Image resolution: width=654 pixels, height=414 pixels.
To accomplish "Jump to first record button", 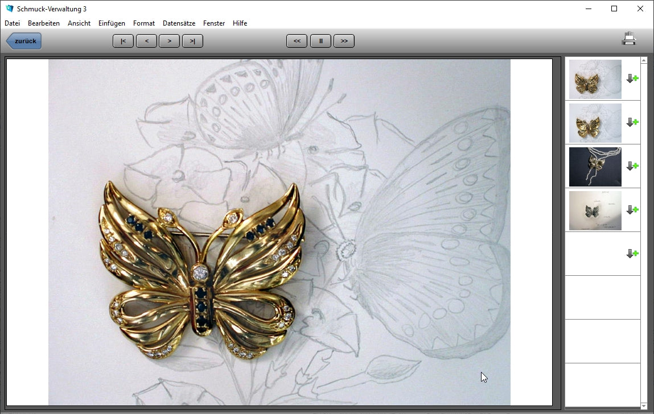I will tap(123, 41).
